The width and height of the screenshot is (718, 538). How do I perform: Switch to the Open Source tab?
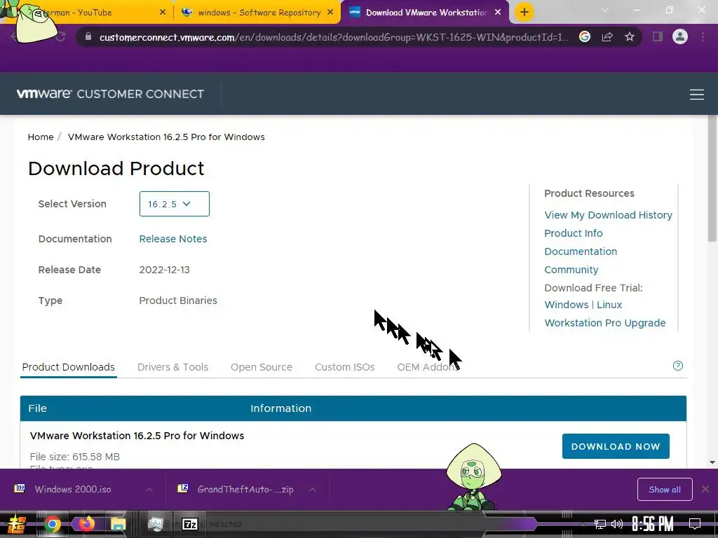point(262,367)
